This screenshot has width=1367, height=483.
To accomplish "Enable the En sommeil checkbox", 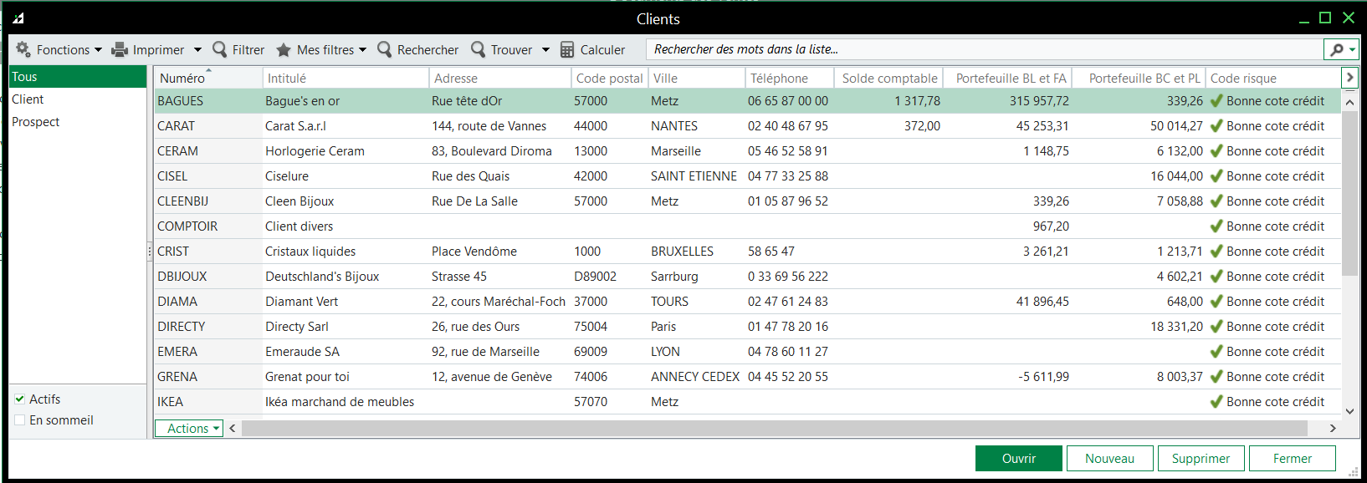I will 20,420.
